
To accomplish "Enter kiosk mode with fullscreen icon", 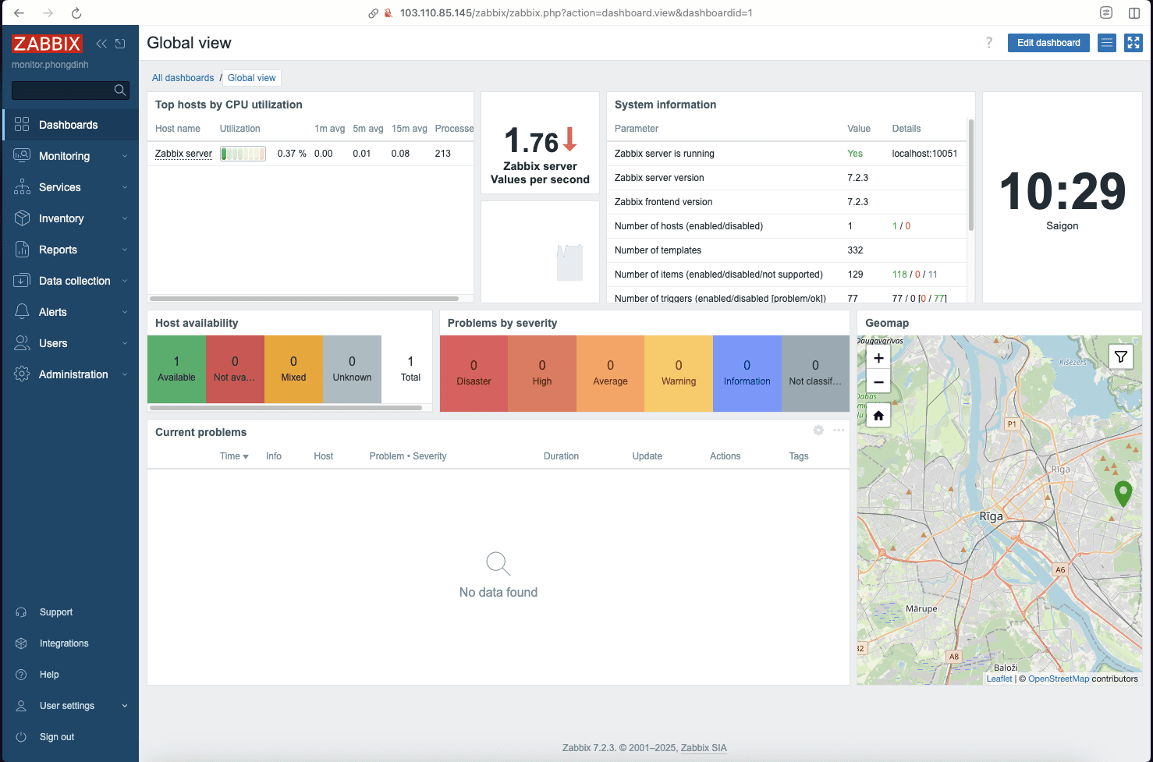I will point(1133,43).
